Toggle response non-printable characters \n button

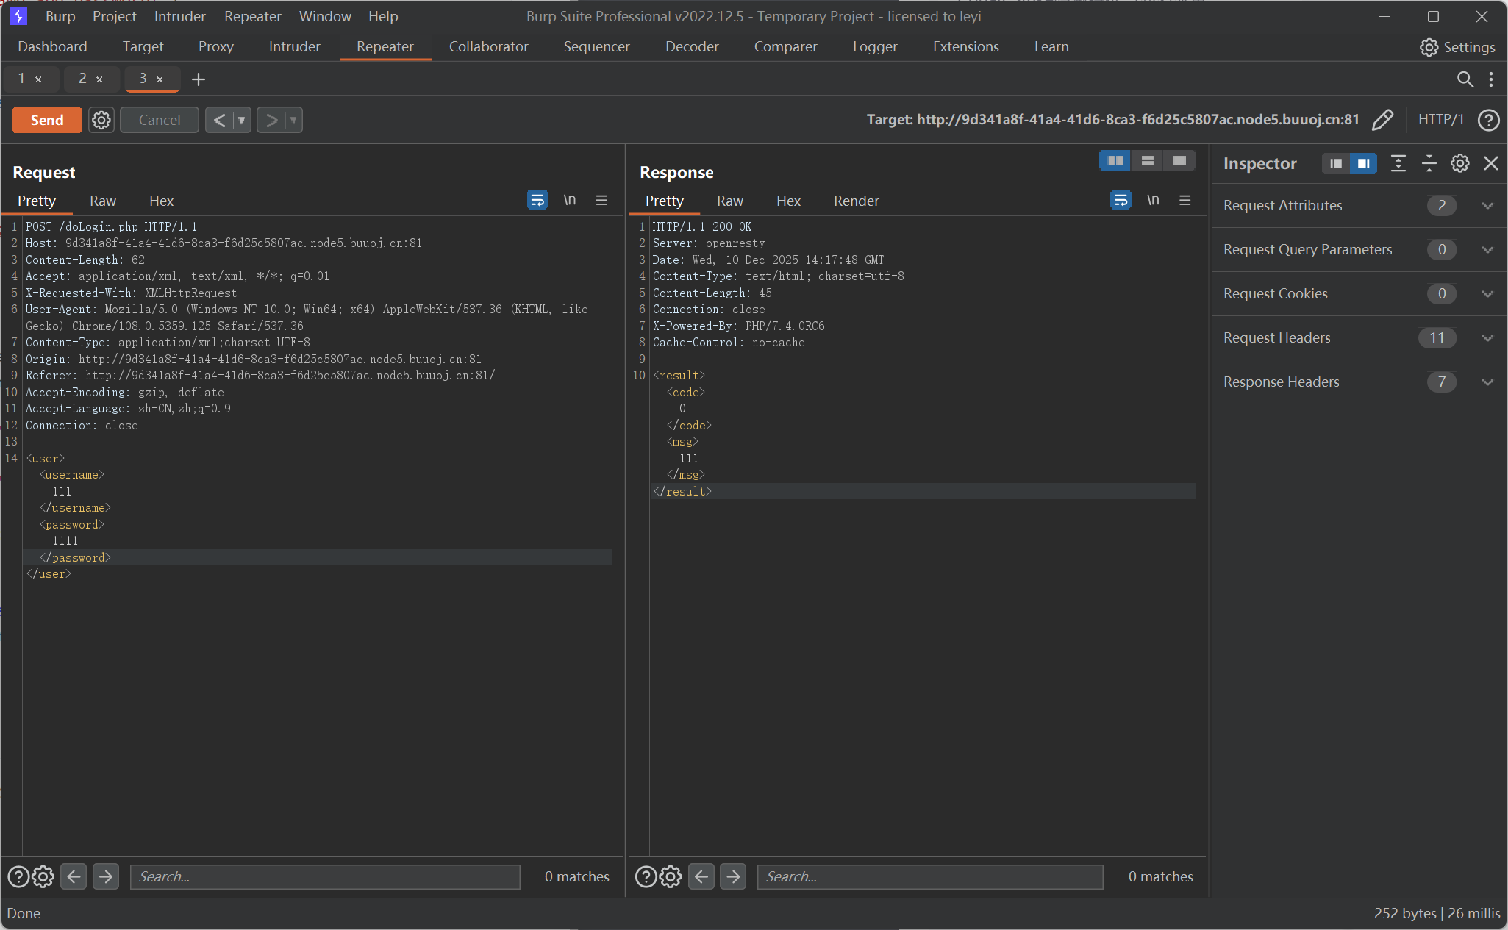(1153, 200)
